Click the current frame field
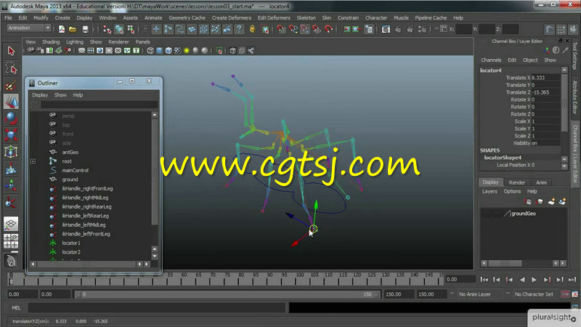This screenshot has width=581, height=327. pos(460,280)
